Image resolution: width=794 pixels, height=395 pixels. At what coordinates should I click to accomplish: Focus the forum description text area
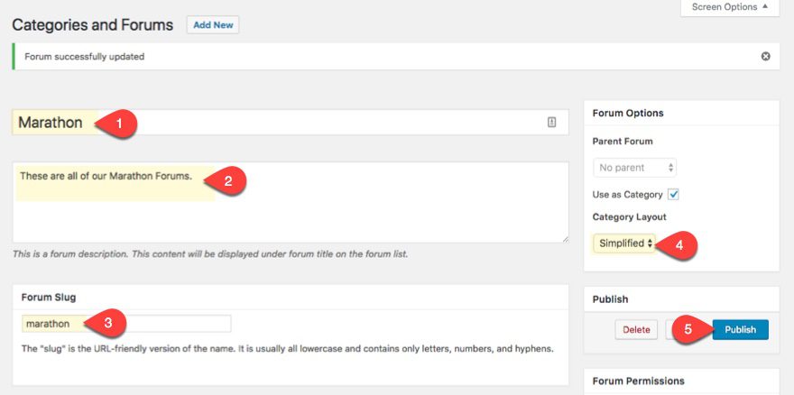point(291,212)
